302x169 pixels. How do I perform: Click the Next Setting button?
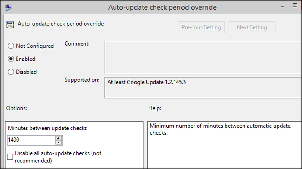point(252,27)
